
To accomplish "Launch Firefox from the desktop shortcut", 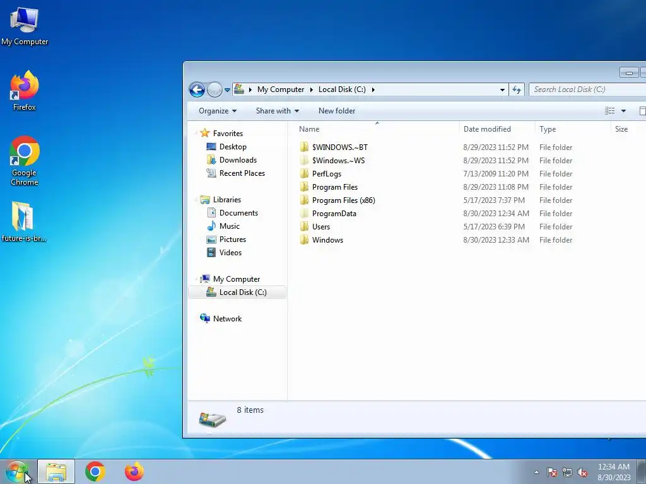I will tap(25, 91).
